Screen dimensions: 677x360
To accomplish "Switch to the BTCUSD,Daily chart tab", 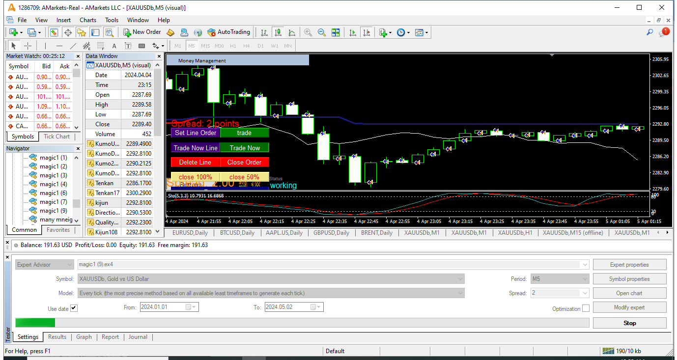I will click(x=237, y=233).
